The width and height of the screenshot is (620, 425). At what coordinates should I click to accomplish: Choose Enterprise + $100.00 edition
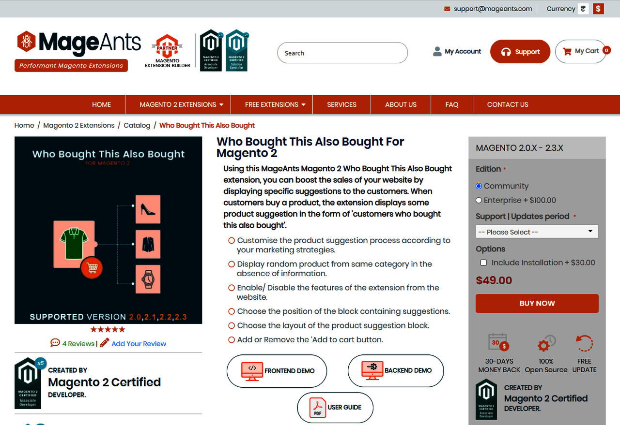click(479, 200)
